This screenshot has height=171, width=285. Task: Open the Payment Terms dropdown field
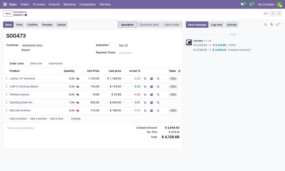point(149,53)
